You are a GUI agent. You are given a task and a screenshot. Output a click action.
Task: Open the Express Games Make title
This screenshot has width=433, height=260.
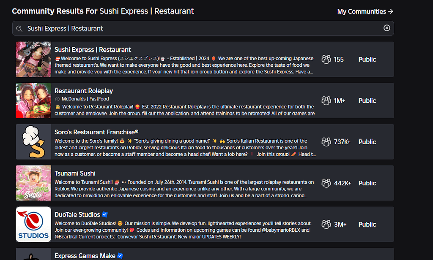(x=85, y=256)
